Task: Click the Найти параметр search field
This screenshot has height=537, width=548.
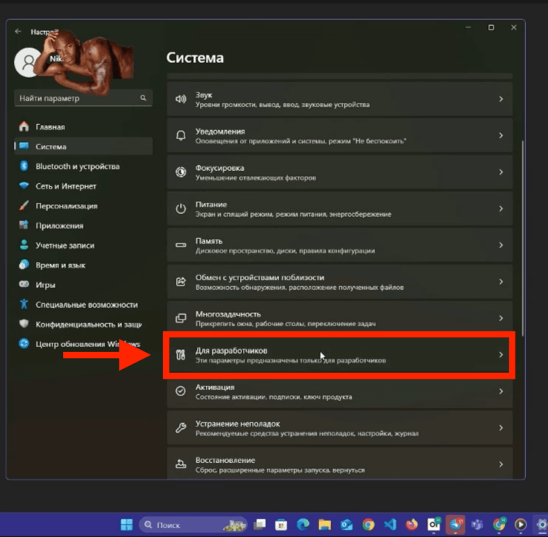Action: coord(76,98)
